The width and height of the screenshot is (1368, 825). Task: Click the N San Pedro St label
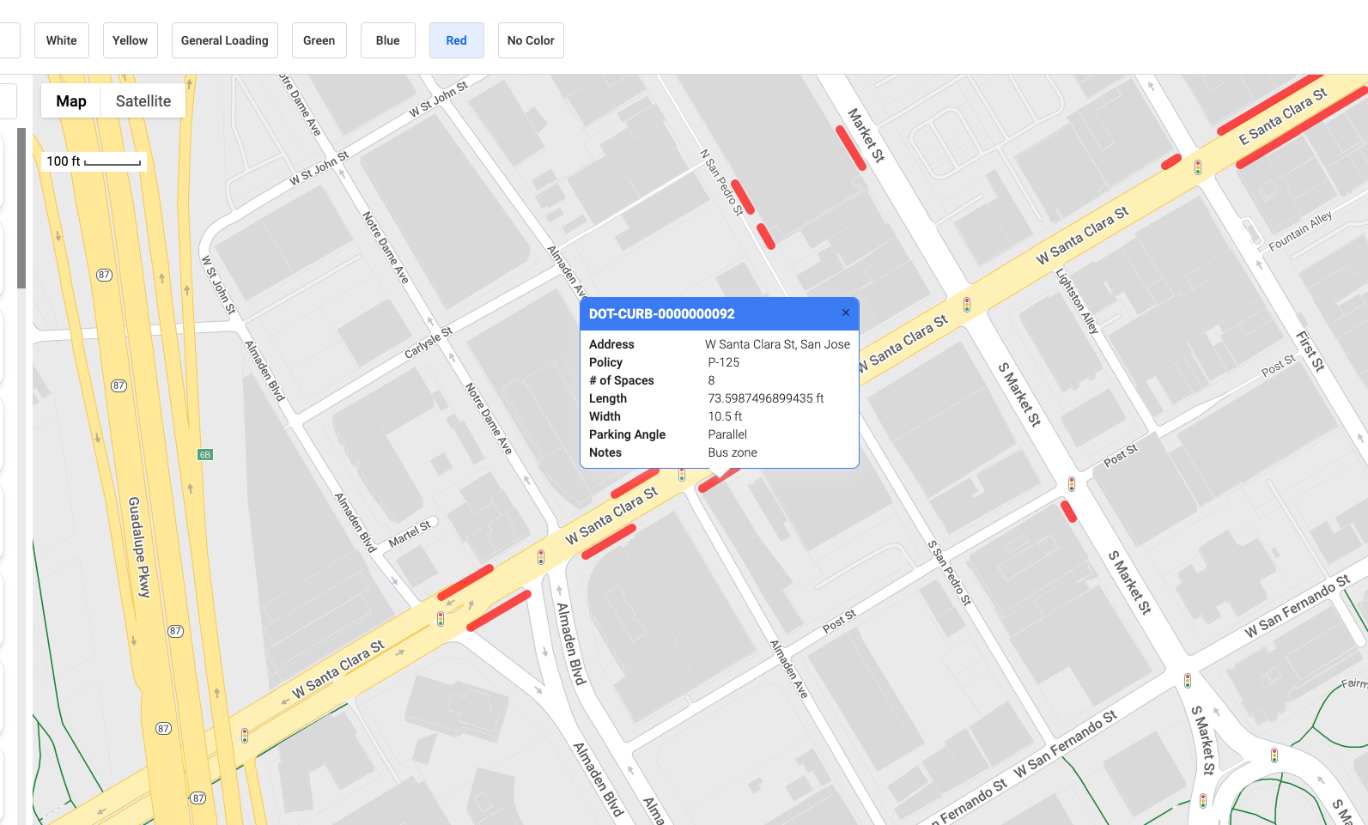pyautogui.click(x=721, y=182)
